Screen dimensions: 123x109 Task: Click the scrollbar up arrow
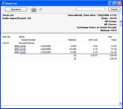[x=120, y=21]
